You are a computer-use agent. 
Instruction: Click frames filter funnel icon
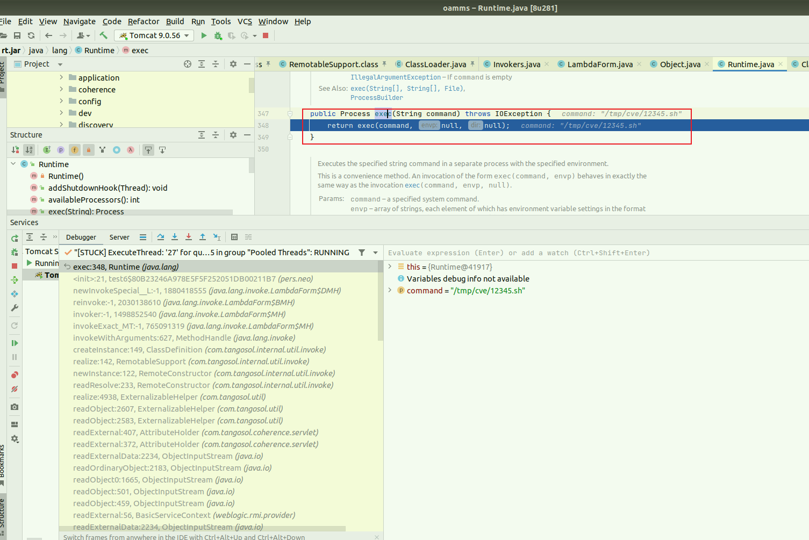click(x=362, y=253)
